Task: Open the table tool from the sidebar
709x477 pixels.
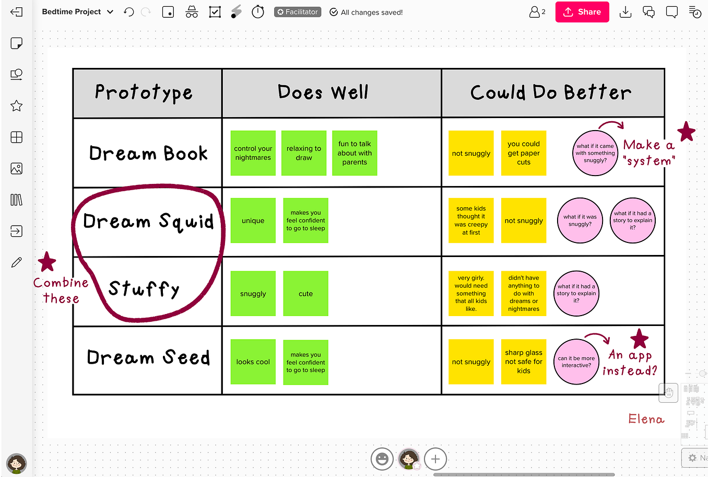Action: pos(16,137)
